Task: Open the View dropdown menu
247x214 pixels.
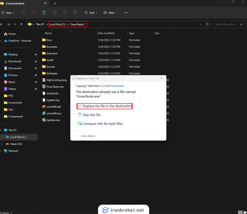Action: [x=110, y=13]
